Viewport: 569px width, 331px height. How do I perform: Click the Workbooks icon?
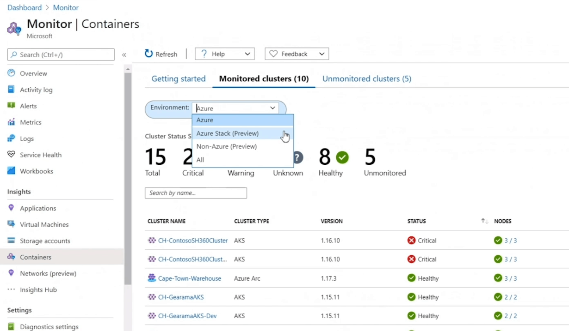[11, 171]
